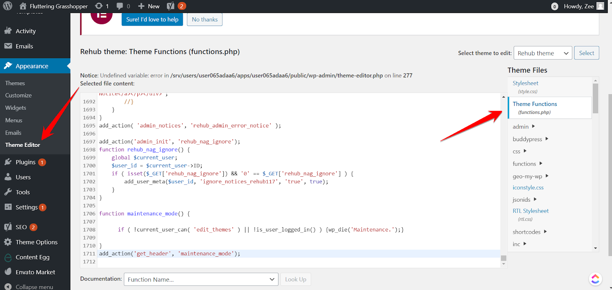Open the comments bubble icon

(x=120, y=7)
